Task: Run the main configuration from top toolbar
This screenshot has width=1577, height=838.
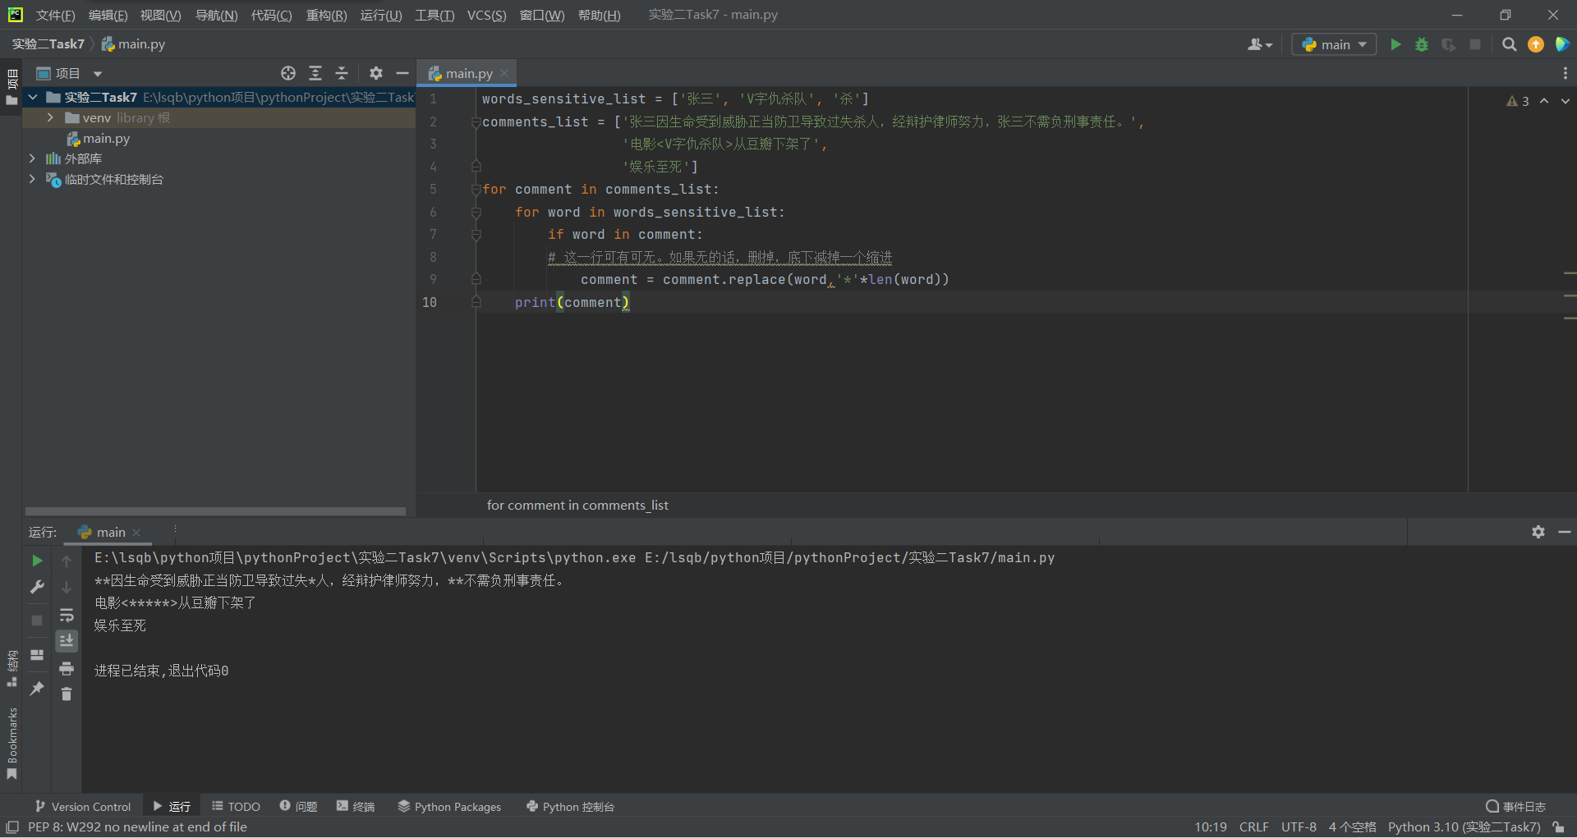Action: 1395,44
